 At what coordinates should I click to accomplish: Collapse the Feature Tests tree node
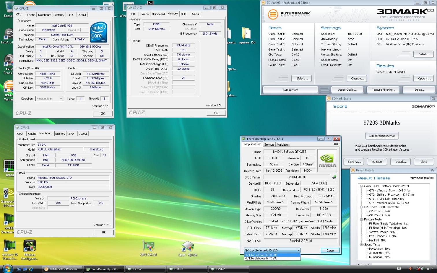point(361,220)
